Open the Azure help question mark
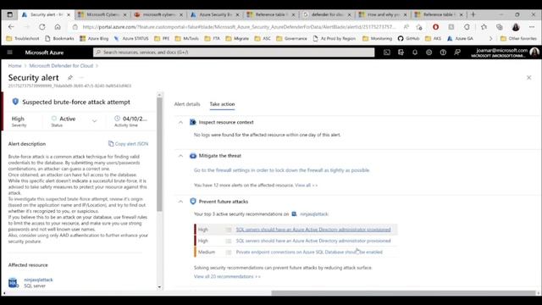The height and width of the screenshot is (305, 542). [x=443, y=53]
